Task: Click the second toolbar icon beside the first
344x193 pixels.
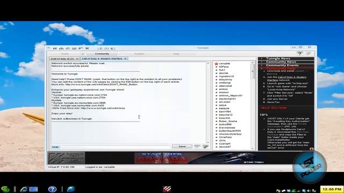Action: click(61, 48)
